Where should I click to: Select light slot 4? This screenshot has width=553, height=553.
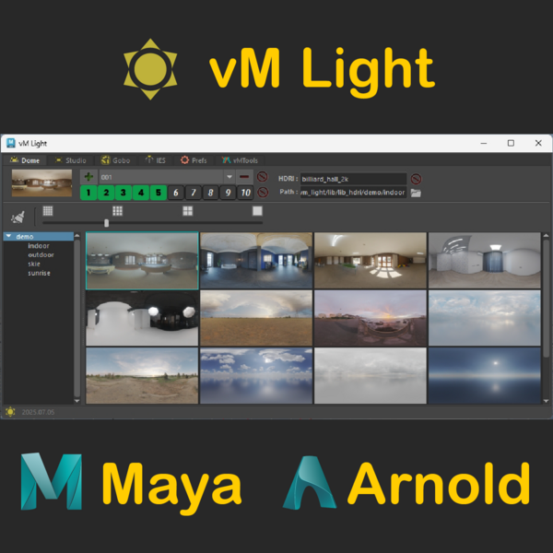[x=141, y=193]
